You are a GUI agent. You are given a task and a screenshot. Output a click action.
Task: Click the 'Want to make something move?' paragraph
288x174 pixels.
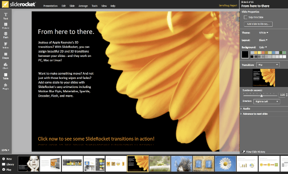[x=66, y=85]
